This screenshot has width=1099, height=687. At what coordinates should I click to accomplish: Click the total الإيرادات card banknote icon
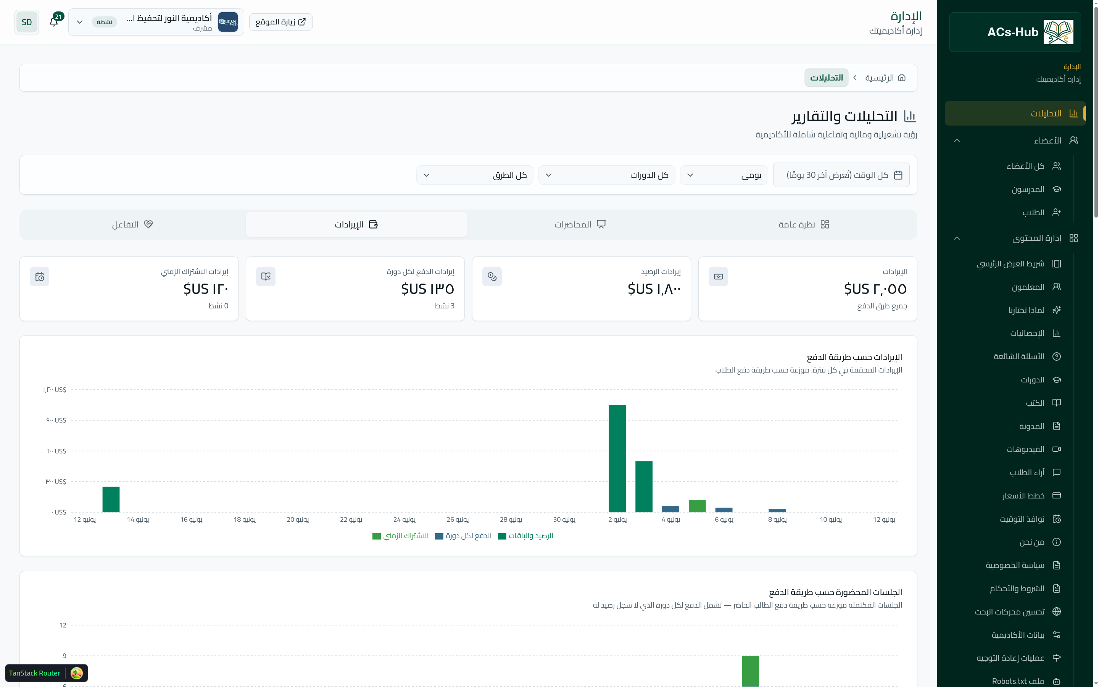[x=718, y=276]
